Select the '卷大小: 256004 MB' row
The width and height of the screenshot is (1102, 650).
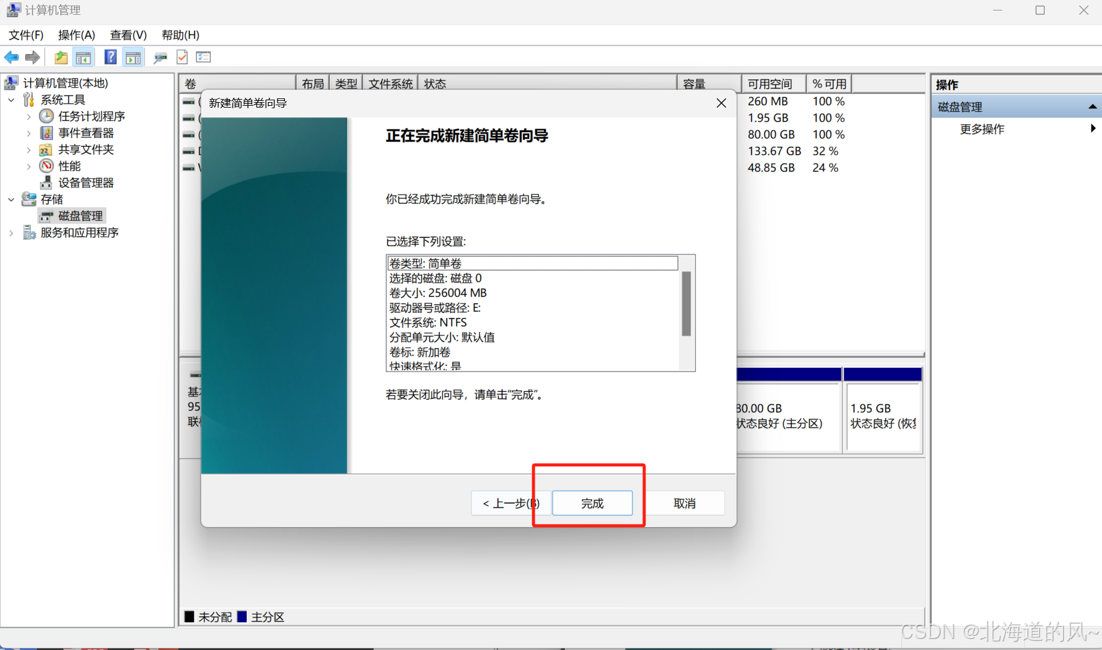click(x=533, y=293)
